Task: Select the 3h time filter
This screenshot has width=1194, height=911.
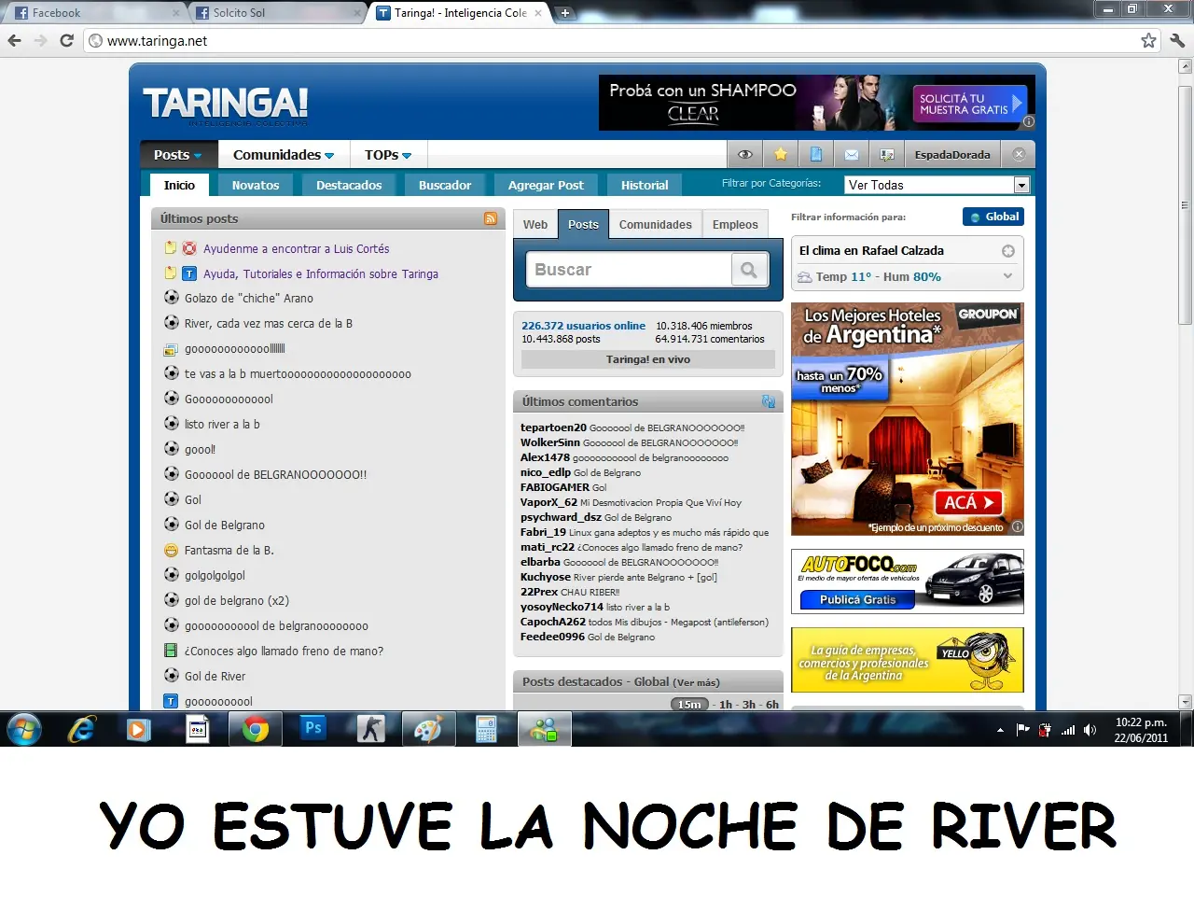Action: pos(749,705)
